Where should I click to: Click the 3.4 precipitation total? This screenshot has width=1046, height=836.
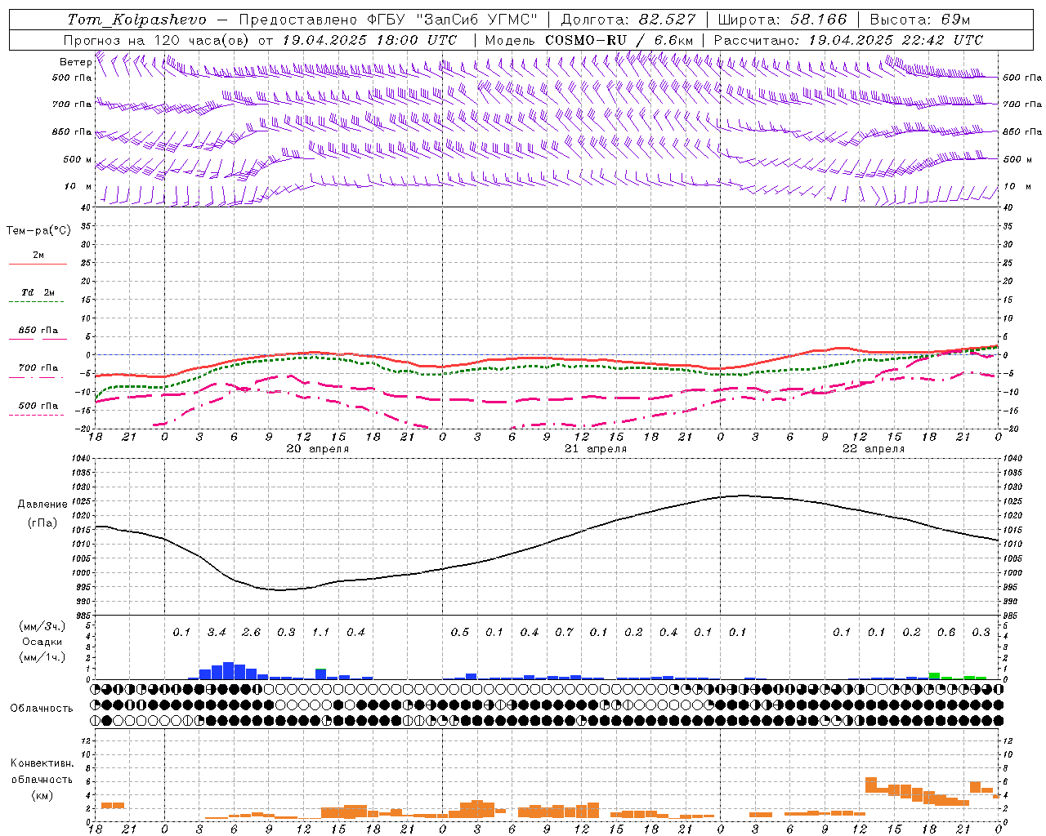coord(217,632)
